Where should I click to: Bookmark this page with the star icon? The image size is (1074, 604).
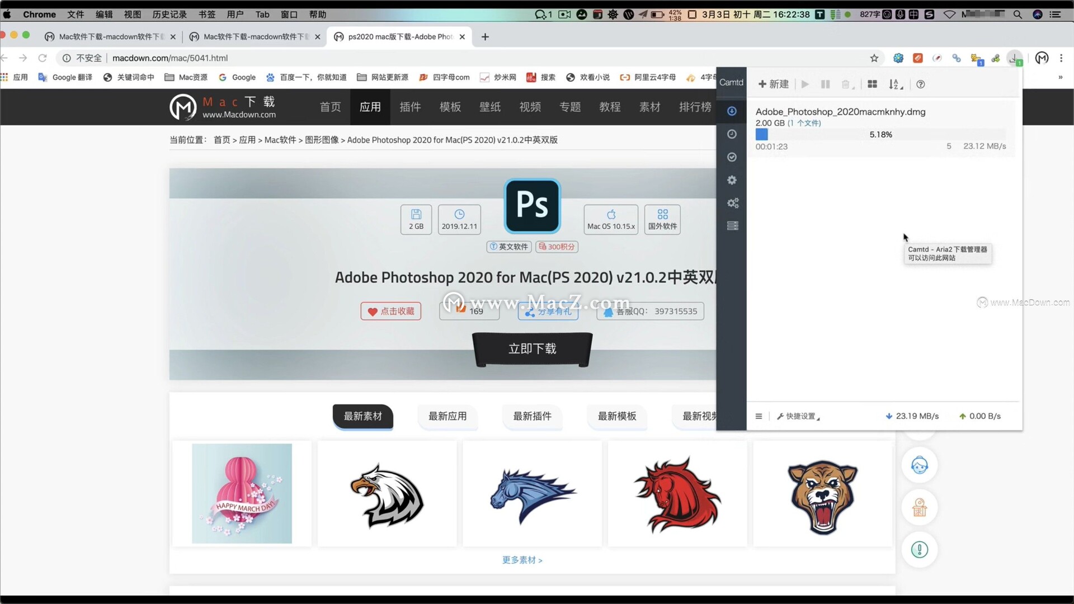pos(874,58)
